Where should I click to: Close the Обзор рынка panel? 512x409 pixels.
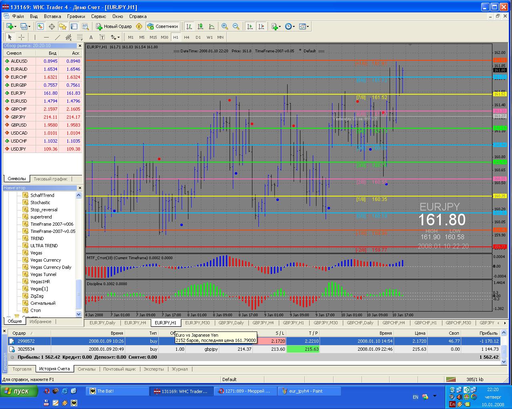(80, 46)
